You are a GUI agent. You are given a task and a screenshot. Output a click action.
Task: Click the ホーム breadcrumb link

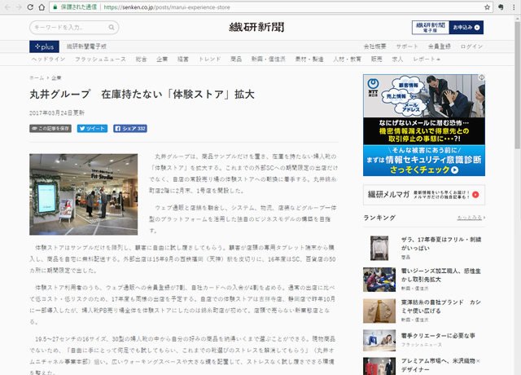[36, 77]
